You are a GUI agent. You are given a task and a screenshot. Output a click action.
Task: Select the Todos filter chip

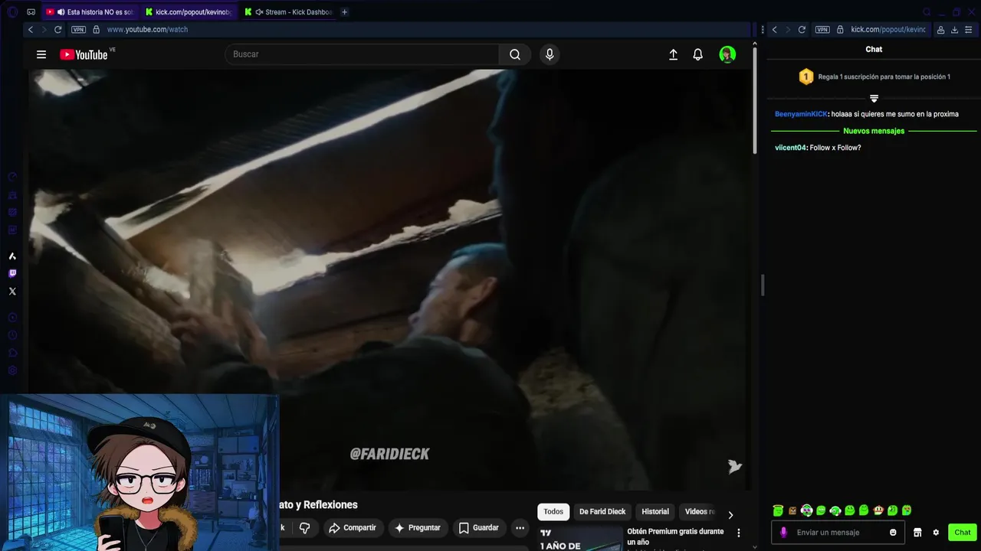pyautogui.click(x=553, y=512)
